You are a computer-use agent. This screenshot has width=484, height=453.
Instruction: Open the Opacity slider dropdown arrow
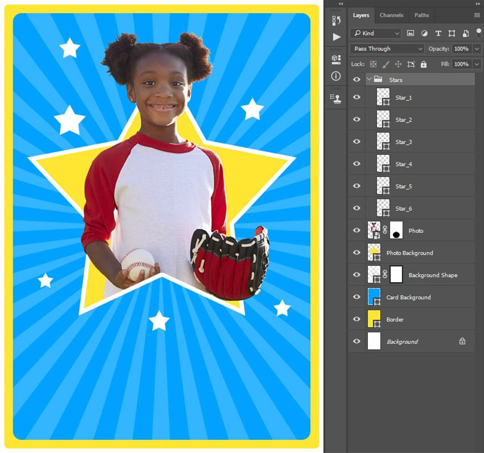(477, 49)
